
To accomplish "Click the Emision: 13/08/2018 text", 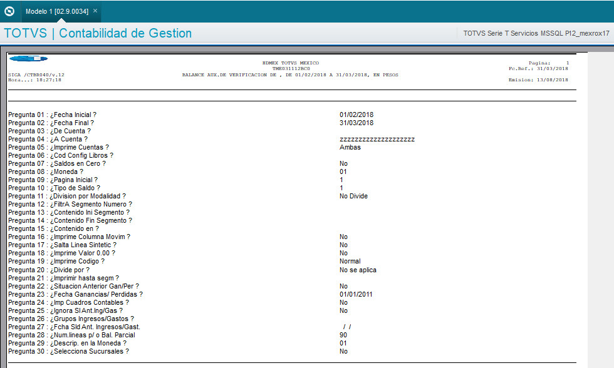I will point(538,79).
